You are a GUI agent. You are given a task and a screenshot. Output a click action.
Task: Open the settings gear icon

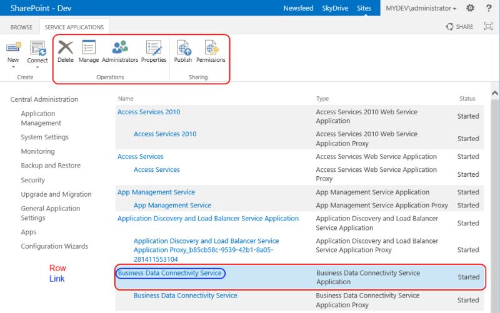(471, 7)
